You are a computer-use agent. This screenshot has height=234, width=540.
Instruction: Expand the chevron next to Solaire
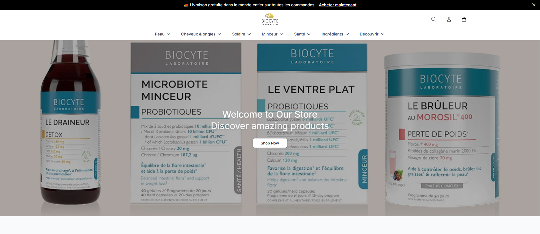249,34
